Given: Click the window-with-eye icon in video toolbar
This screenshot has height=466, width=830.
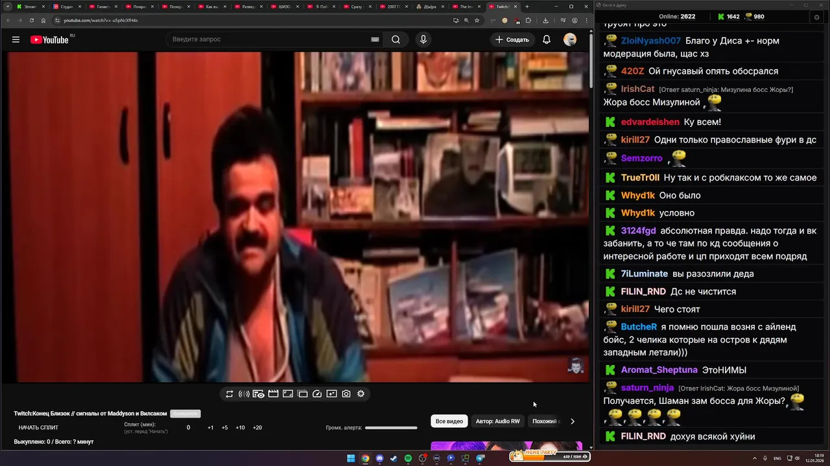Looking at the screenshot, I should pos(258,394).
